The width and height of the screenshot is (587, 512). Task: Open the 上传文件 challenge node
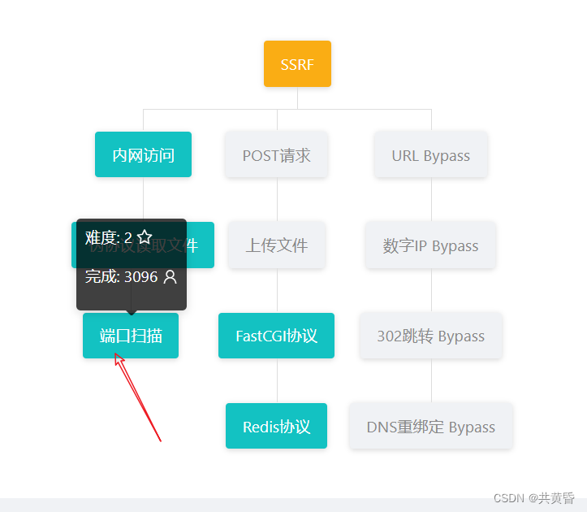(277, 245)
